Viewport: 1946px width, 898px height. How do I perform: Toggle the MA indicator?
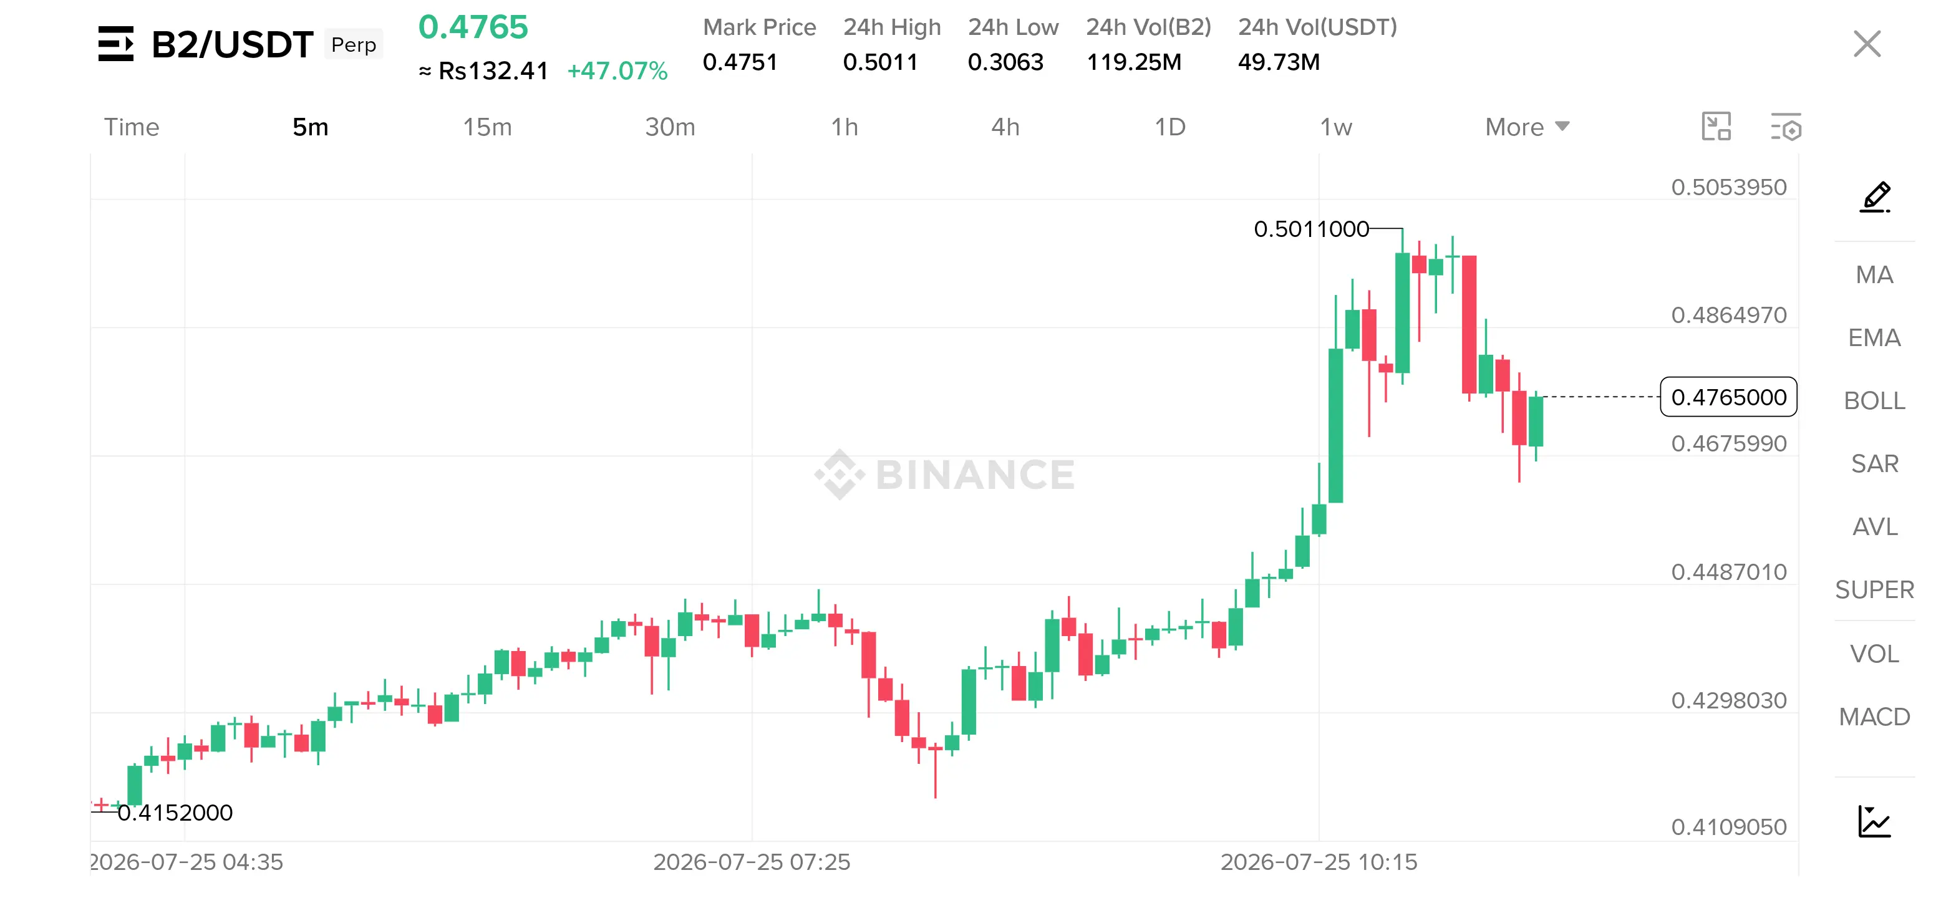click(1874, 274)
